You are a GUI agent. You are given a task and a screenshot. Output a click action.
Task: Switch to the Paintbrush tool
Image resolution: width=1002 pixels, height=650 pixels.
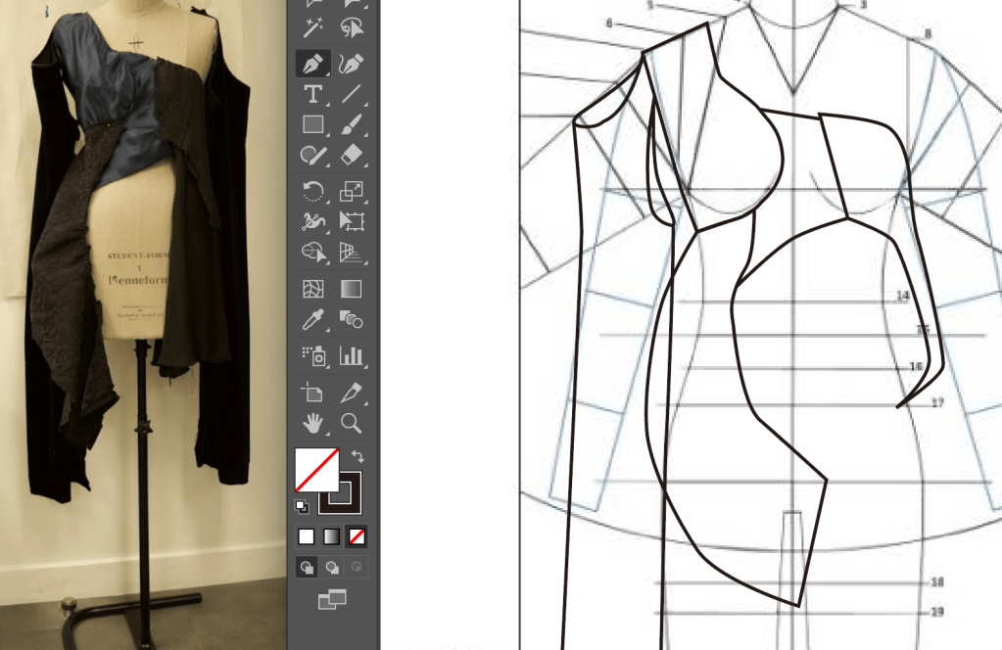(x=351, y=124)
